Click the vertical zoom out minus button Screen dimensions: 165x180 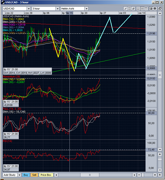[x=160, y=170]
